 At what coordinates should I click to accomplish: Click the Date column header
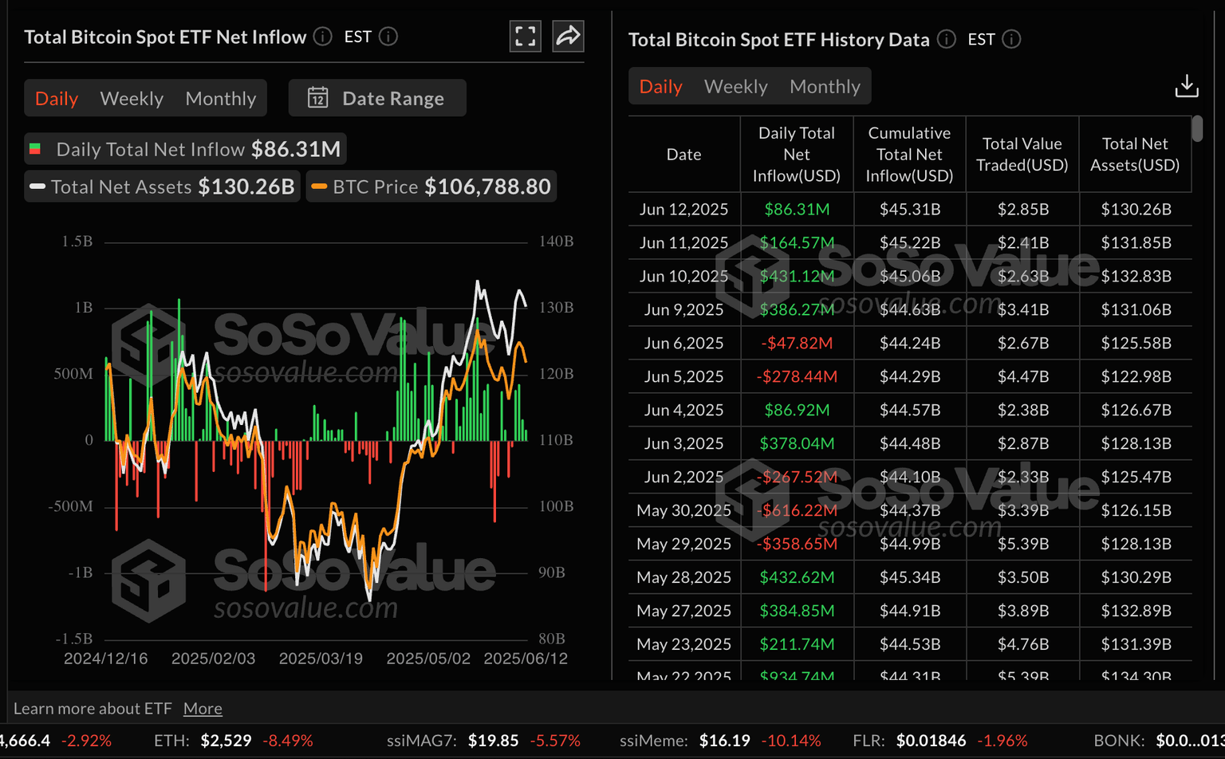pyautogui.click(x=684, y=155)
